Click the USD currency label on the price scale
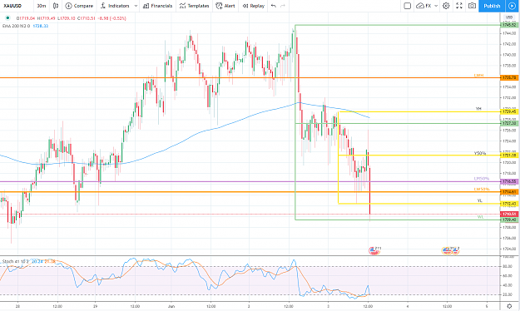520x311 pixels. (509, 17)
